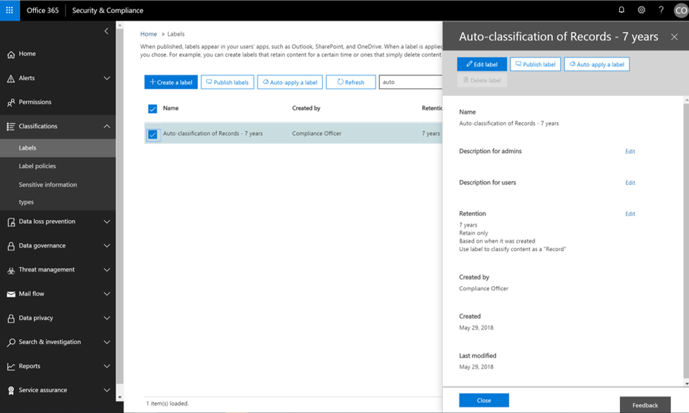This screenshot has width=689, height=413.
Task: Open the settings gear icon
Action: (x=641, y=10)
